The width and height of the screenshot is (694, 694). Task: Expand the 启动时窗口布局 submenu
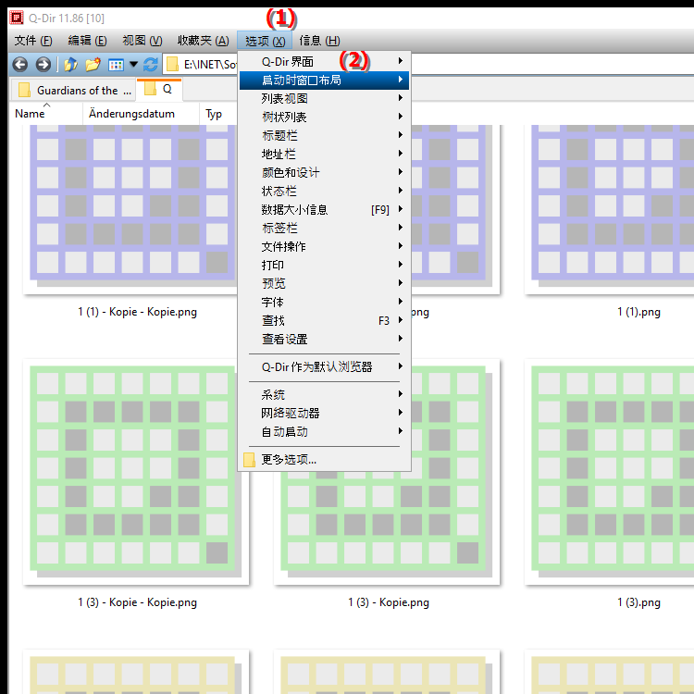point(324,81)
